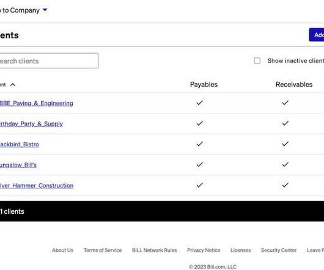This screenshot has height=270, width=324.
Task: Click Payables checkmark for Blackbird Bistro
Action: 200,144
